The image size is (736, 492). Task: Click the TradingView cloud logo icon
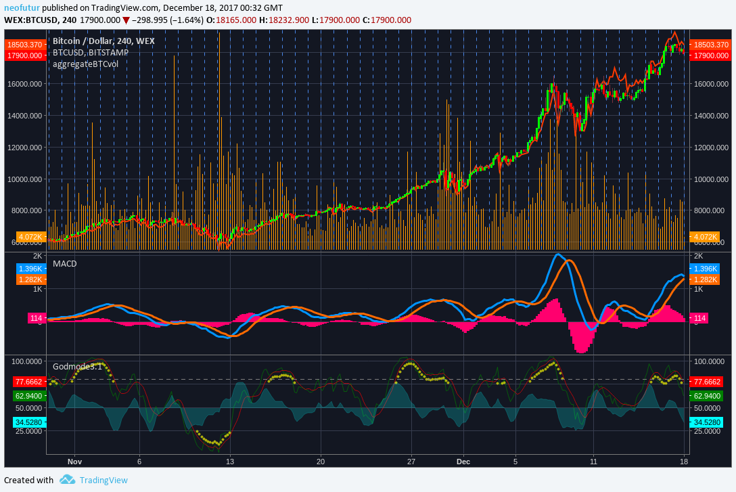(68, 480)
